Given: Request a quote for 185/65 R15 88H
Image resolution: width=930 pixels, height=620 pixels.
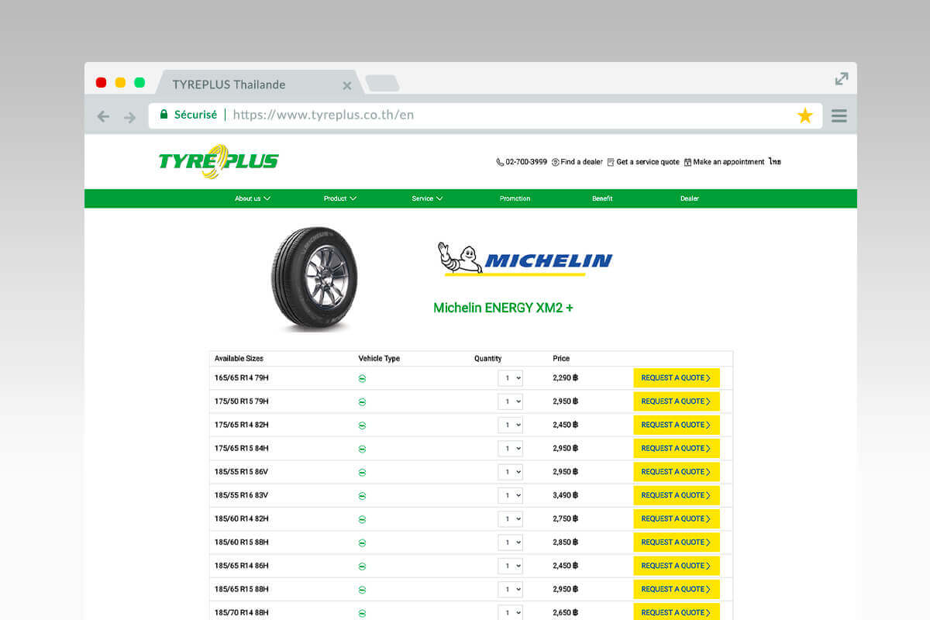Looking at the screenshot, I should 677,589.
